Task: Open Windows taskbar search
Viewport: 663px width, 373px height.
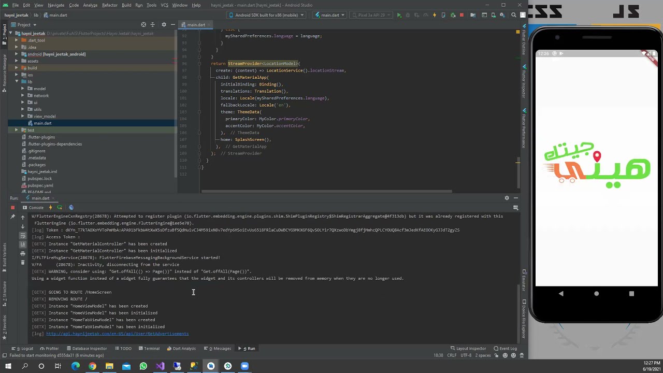Action: click(x=24, y=366)
